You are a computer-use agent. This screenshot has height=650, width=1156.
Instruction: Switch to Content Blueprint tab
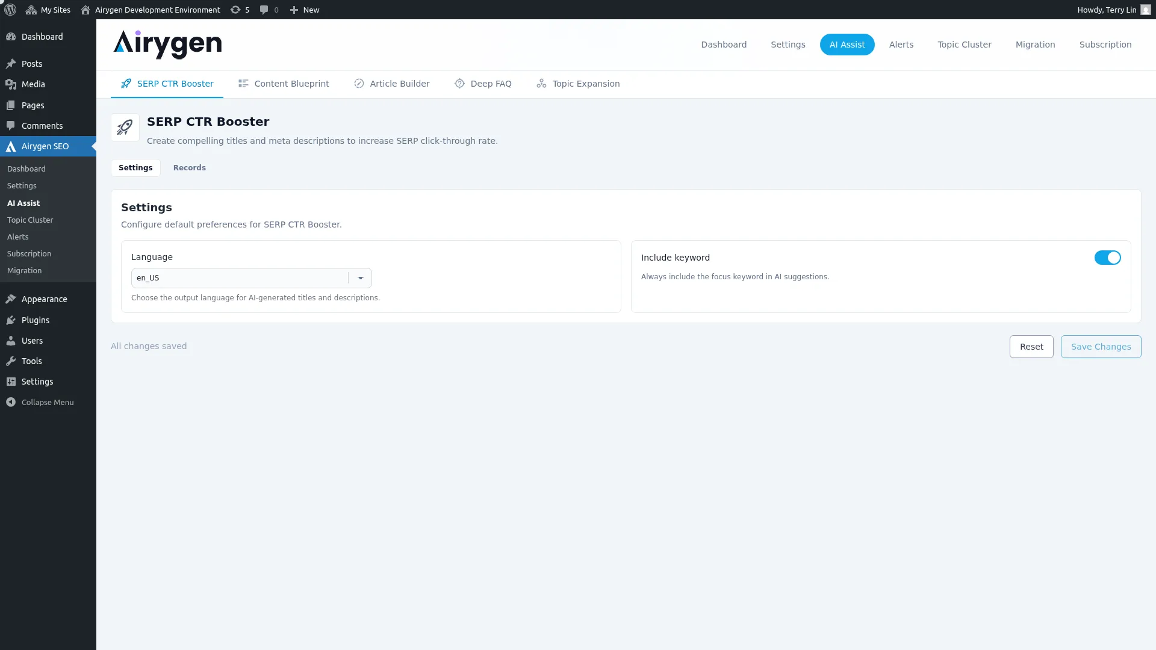point(284,84)
